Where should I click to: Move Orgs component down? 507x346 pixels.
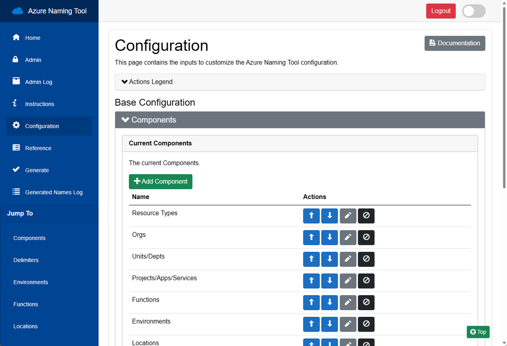330,237
